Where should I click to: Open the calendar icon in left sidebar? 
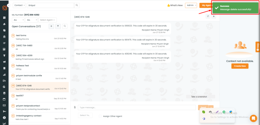click(4, 99)
